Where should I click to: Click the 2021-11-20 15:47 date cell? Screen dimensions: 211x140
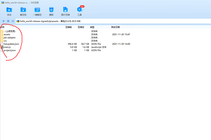click(x=121, y=35)
